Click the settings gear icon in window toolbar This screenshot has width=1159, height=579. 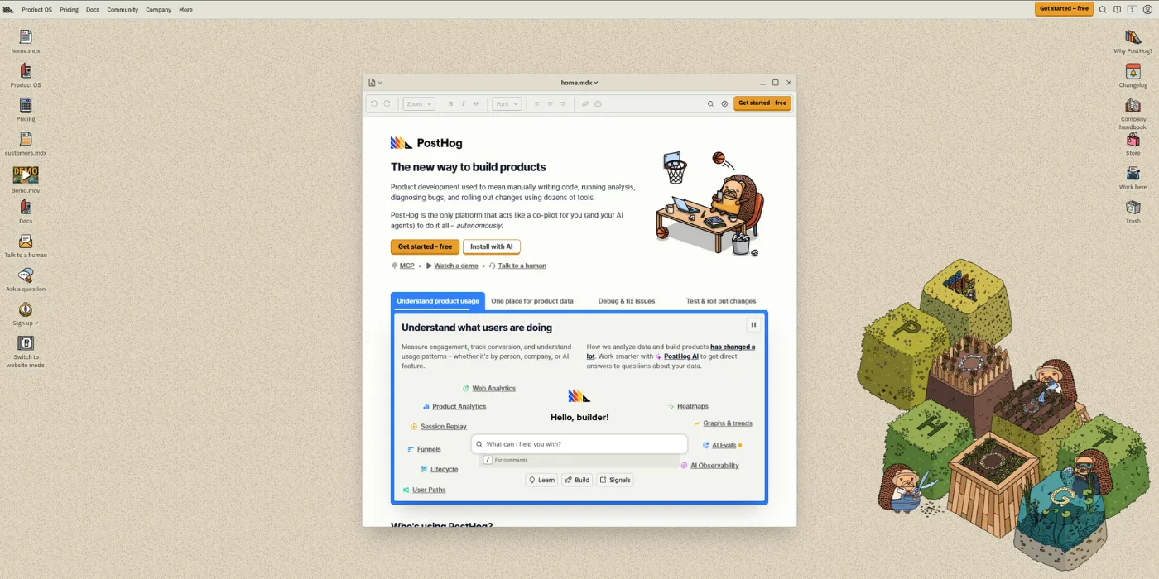pos(724,104)
